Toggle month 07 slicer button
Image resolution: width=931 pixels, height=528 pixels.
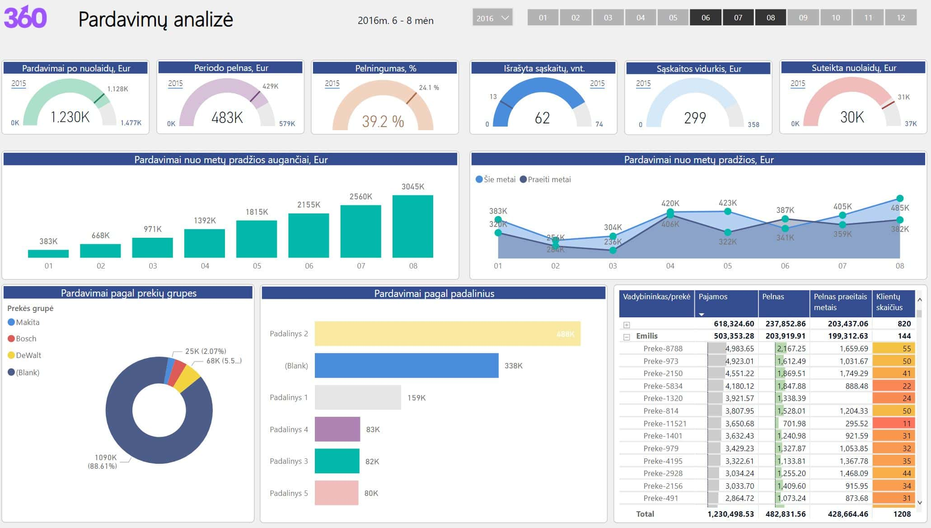tap(738, 18)
